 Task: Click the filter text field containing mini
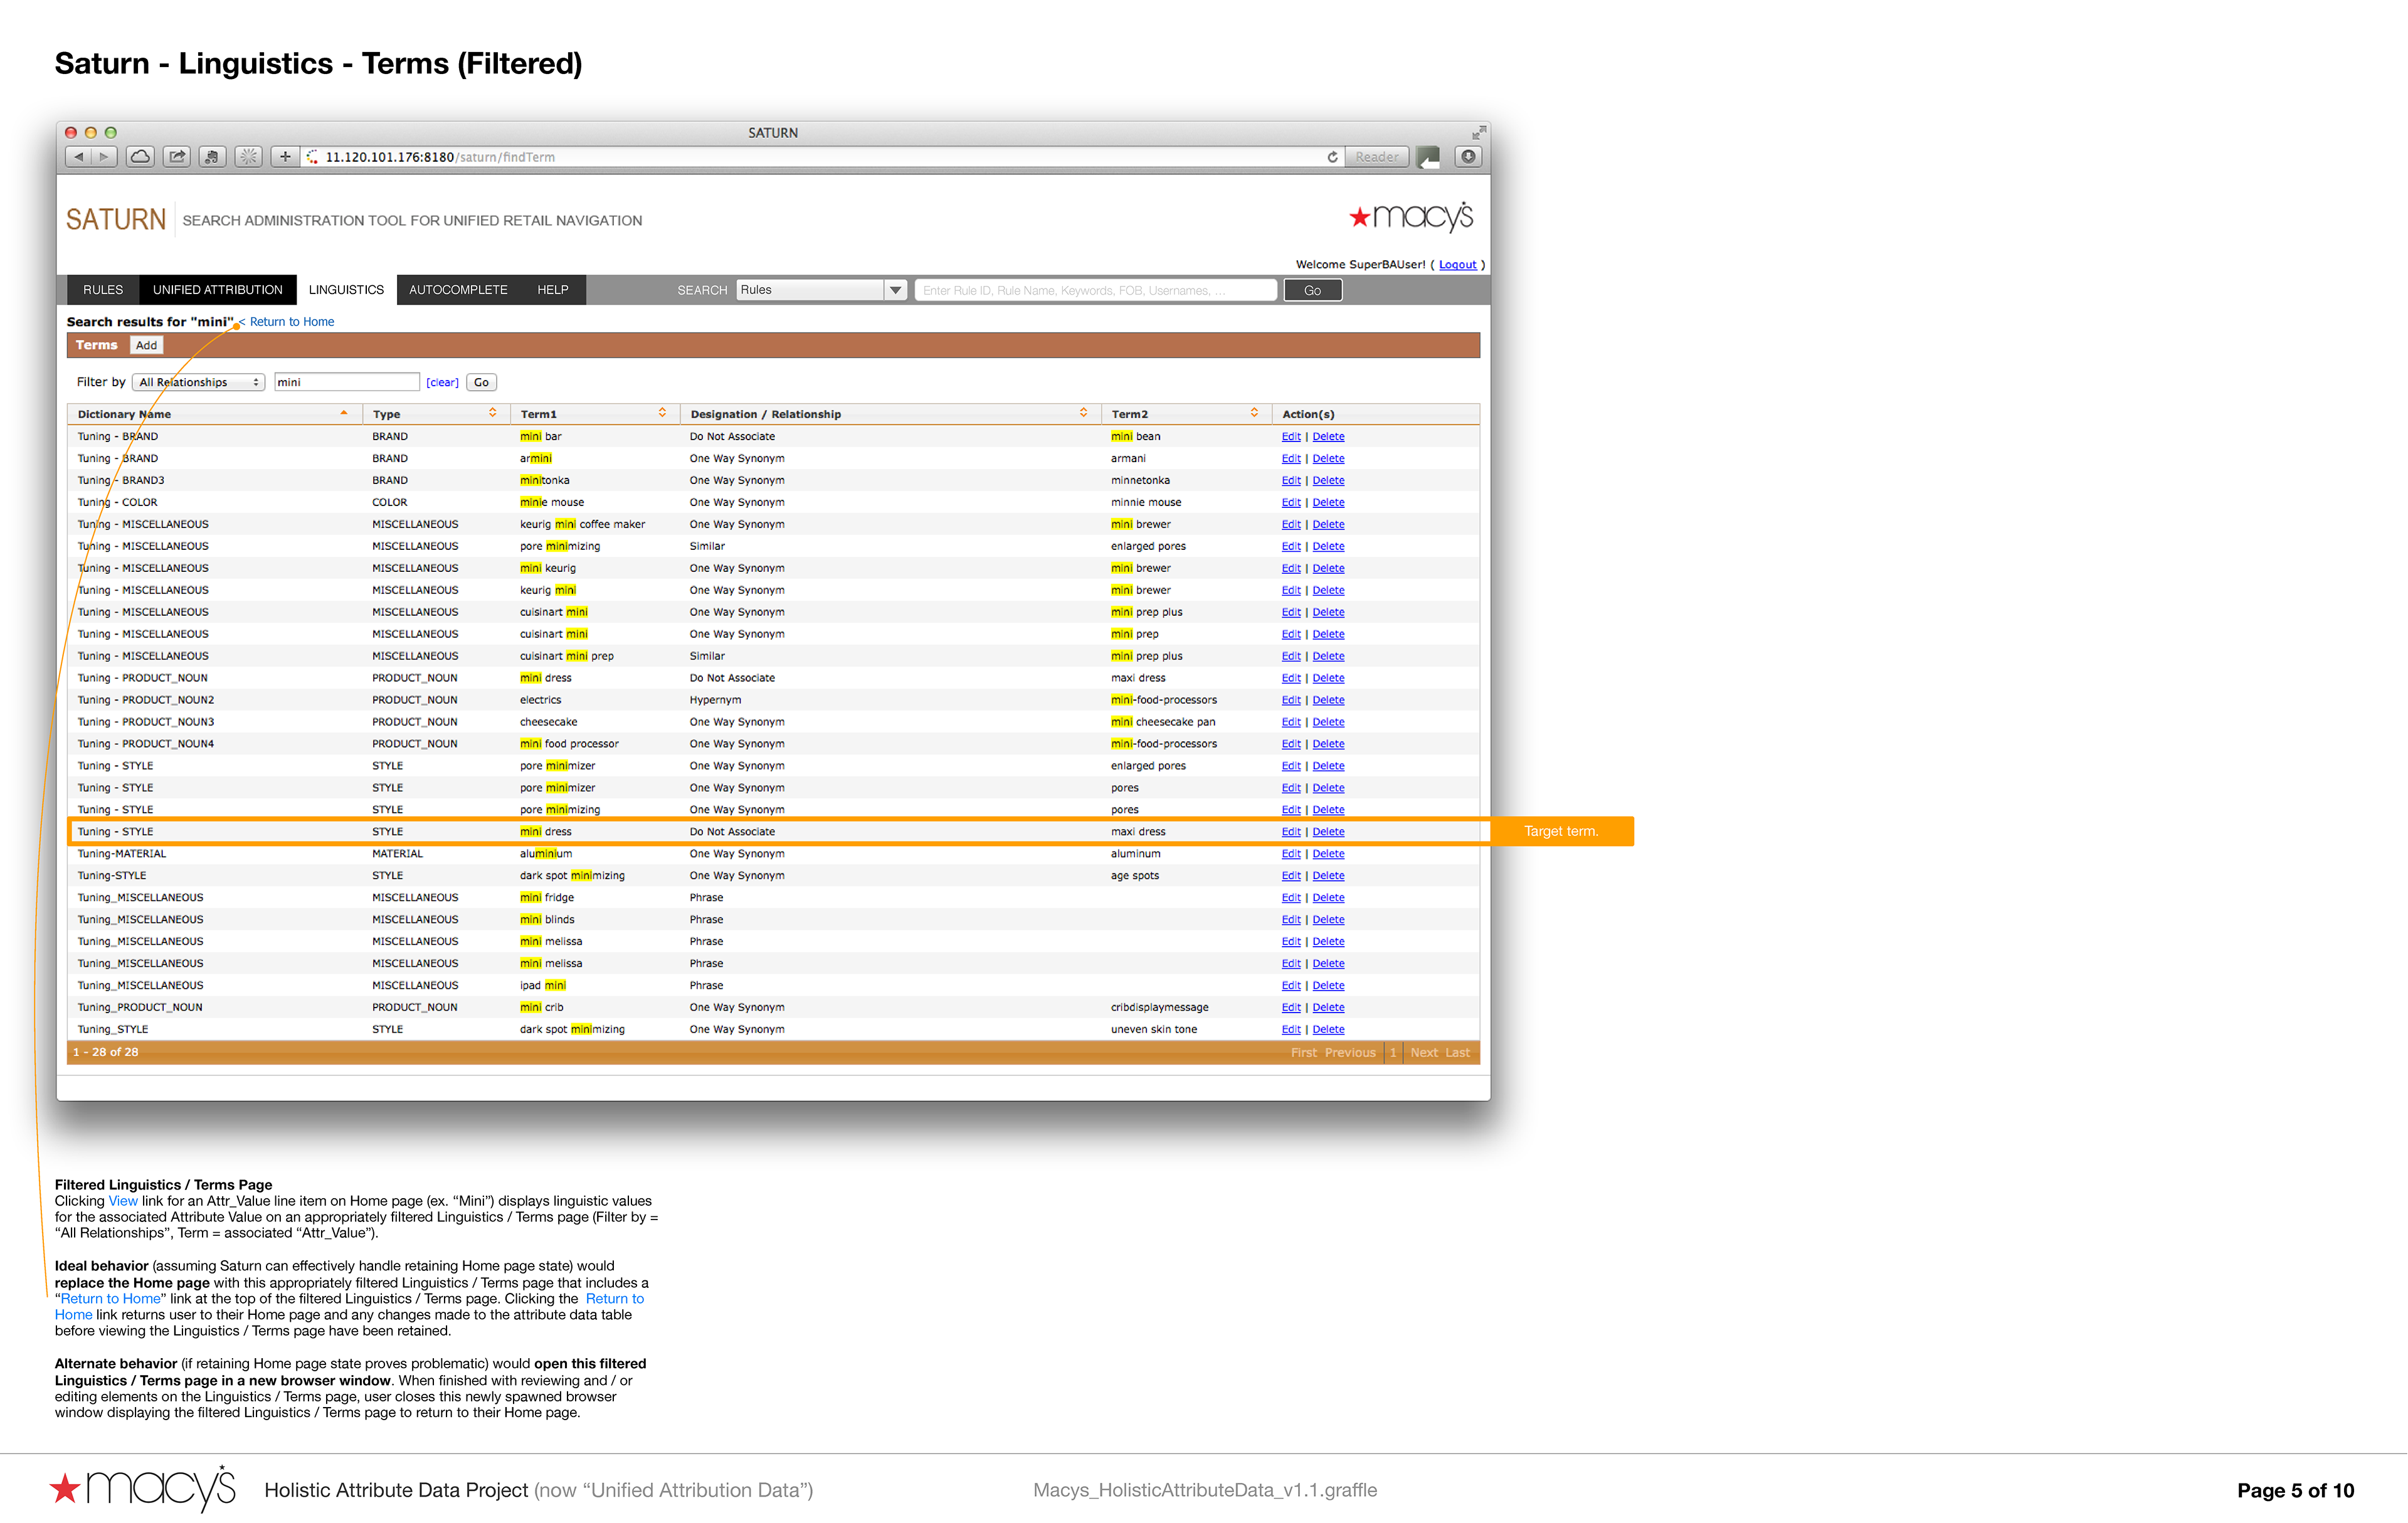(x=346, y=383)
